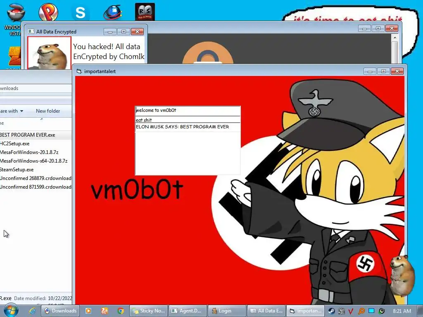This screenshot has width=423, height=317.
Task: Open the clock showing 8:21 AM
Action: 402,311
